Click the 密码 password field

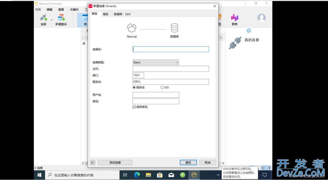pyautogui.click(x=156, y=101)
